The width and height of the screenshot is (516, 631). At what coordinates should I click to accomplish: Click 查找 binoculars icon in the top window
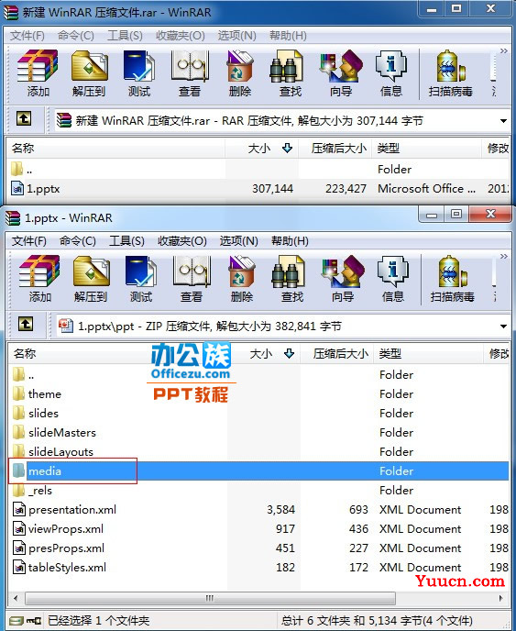click(x=291, y=73)
